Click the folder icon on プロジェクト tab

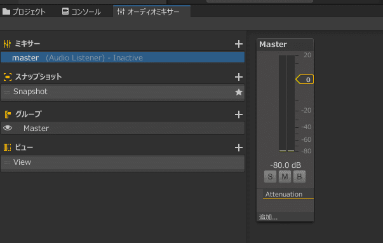click(x=6, y=11)
